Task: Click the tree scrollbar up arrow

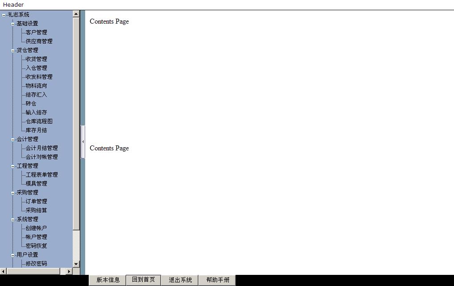Action: coord(76,14)
